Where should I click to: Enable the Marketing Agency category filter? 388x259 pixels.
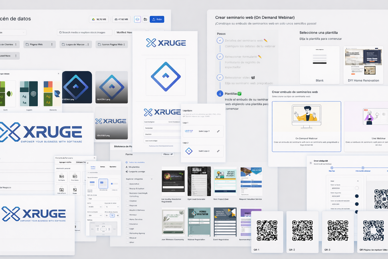(x=127, y=233)
